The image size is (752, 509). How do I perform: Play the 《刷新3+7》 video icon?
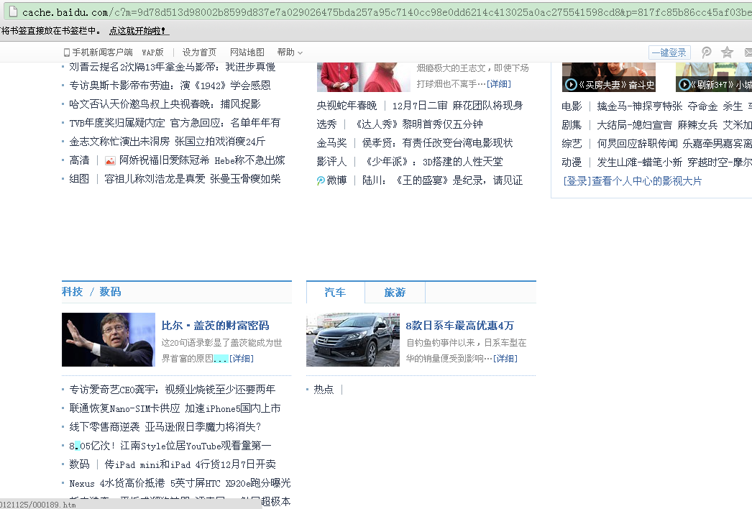[684, 85]
